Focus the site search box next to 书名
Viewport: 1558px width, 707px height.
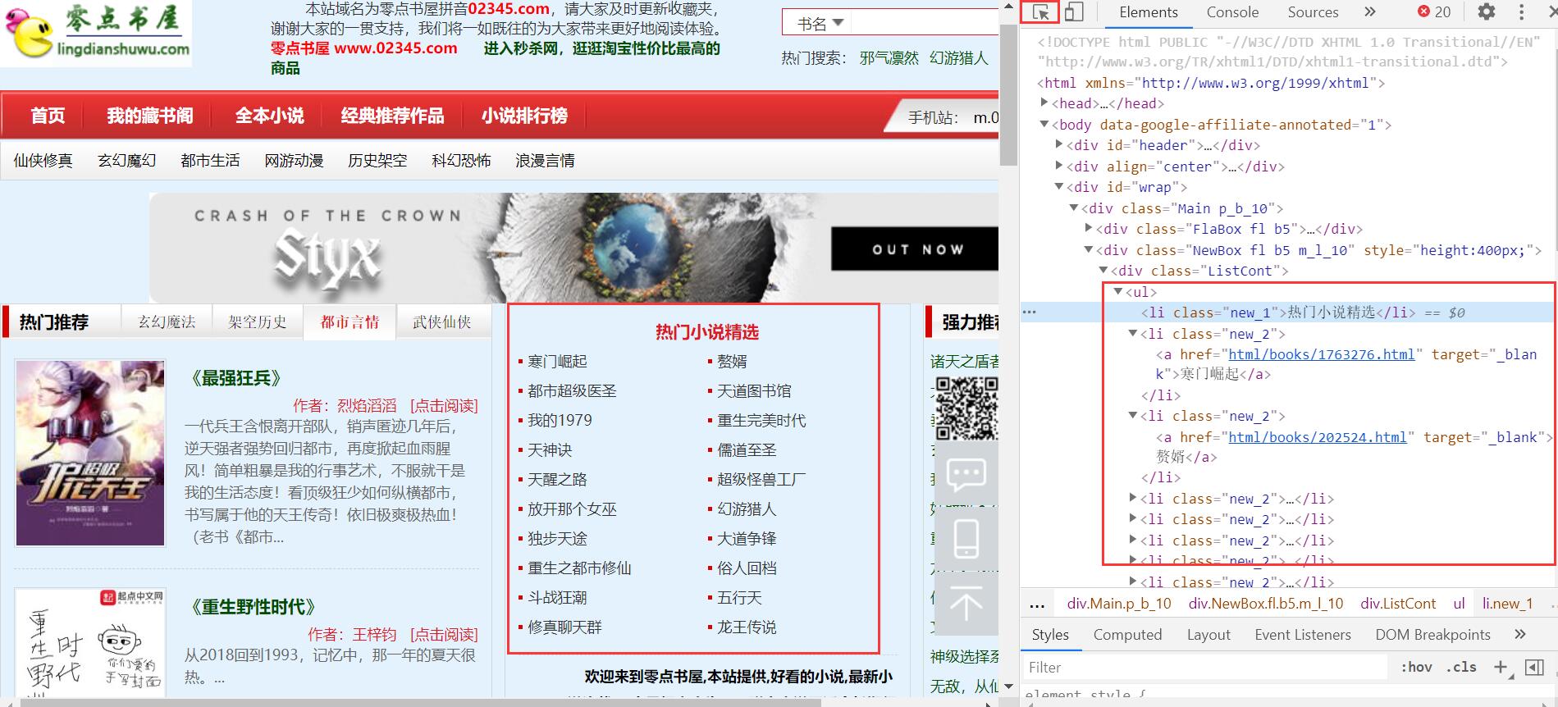click(925, 23)
